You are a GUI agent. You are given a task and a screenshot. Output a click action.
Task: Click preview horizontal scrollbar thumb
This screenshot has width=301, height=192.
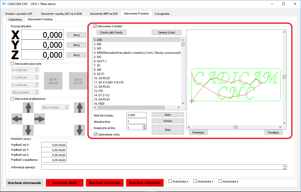235,127
